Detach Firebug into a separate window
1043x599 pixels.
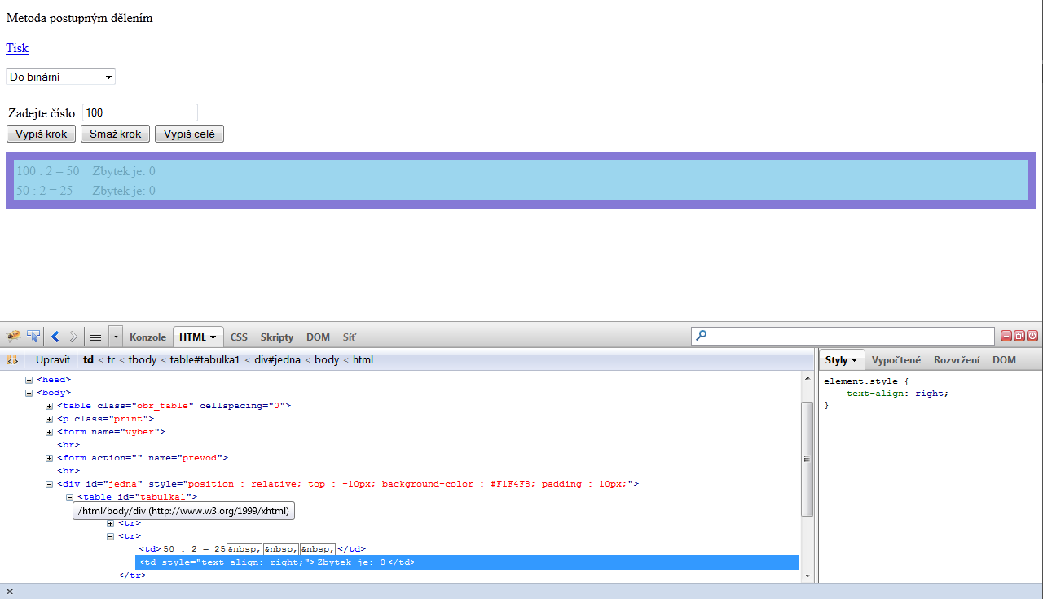pos(1019,335)
